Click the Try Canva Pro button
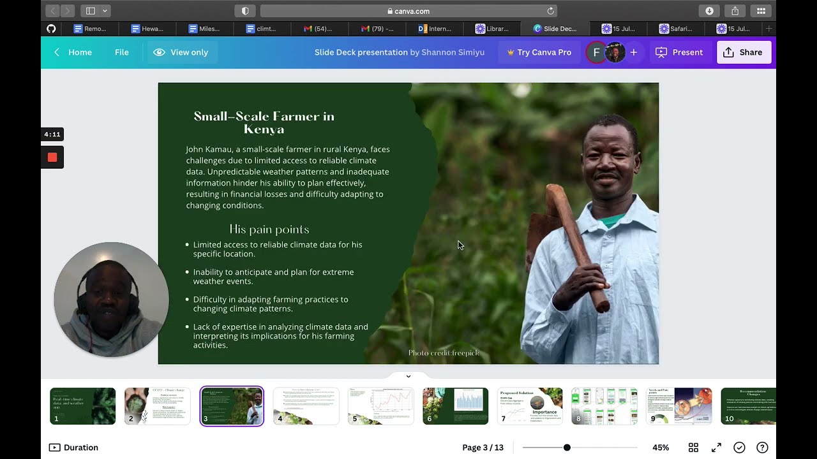 tap(539, 52)
